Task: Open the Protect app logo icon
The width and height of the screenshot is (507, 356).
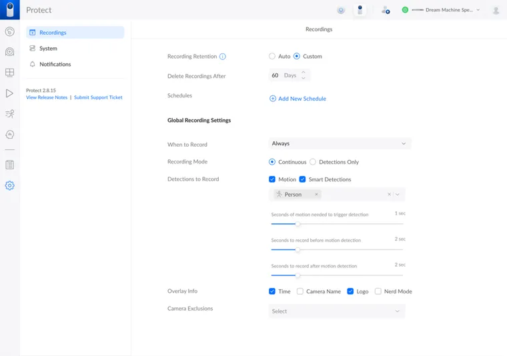Action: [10, 10]
